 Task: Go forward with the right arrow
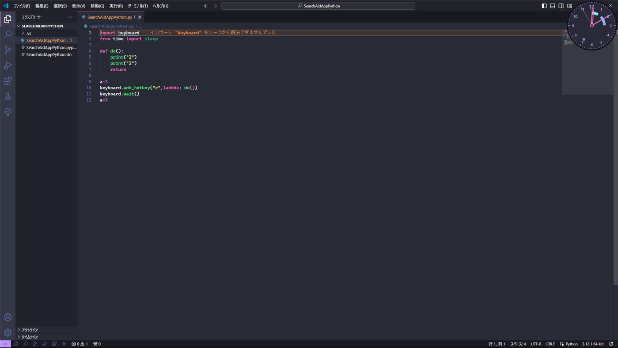pyautogui.click(x=215, y=6)
